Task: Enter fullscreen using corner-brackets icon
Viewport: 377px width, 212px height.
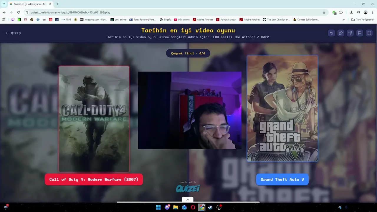Action: [x=369, y=33]
